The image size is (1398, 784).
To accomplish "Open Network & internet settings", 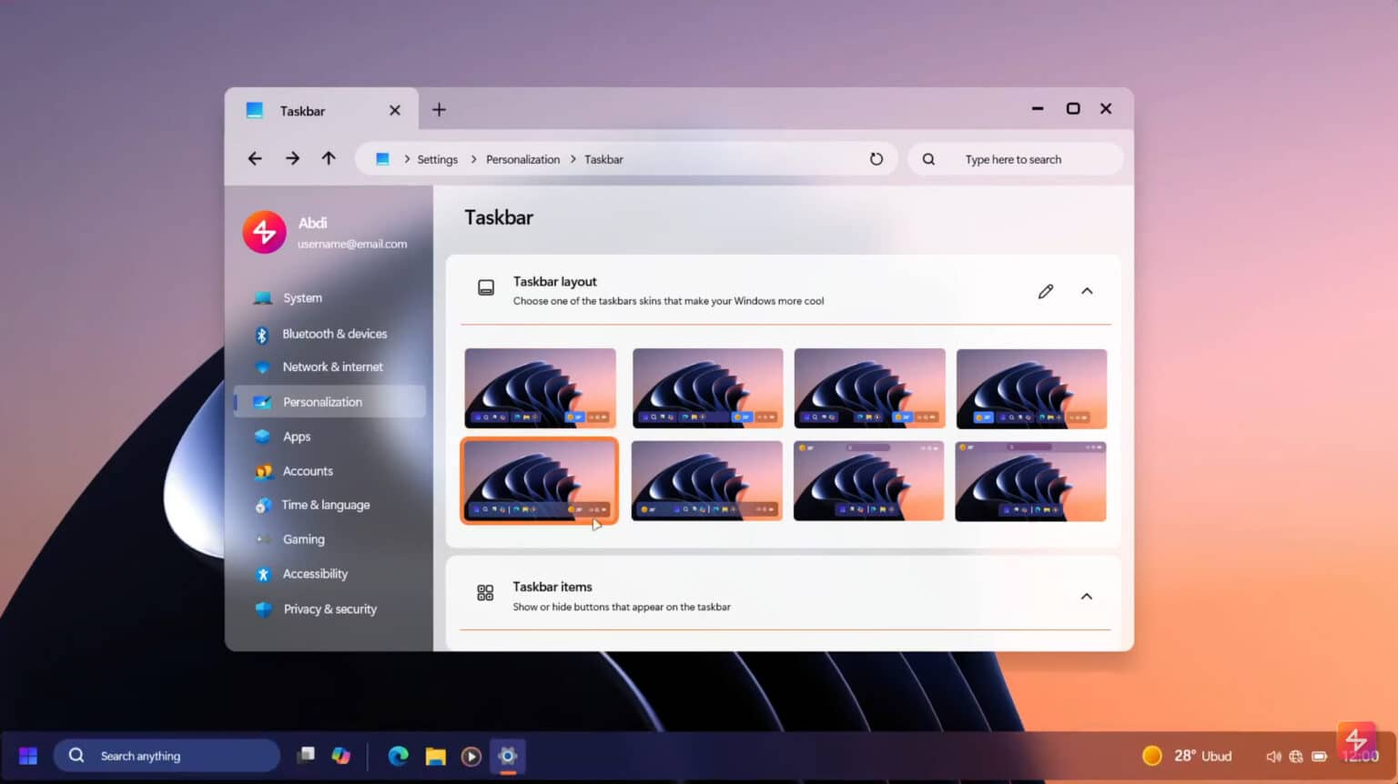I will (332, 367).
